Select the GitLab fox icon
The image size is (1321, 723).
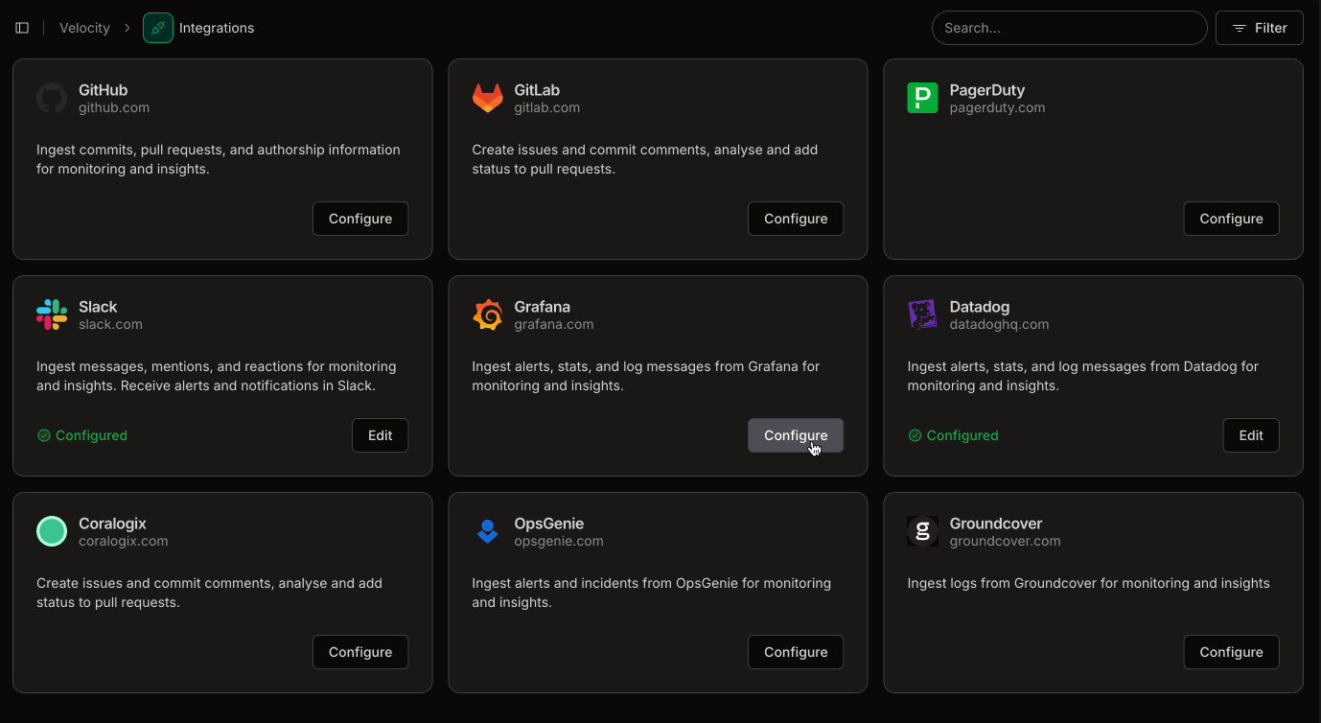[487, 97]
